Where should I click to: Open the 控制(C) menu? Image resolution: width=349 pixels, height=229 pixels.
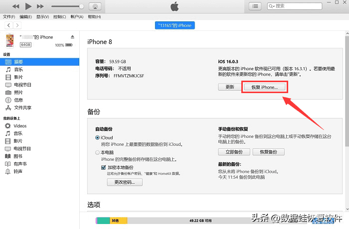click(x=60, y=16)
